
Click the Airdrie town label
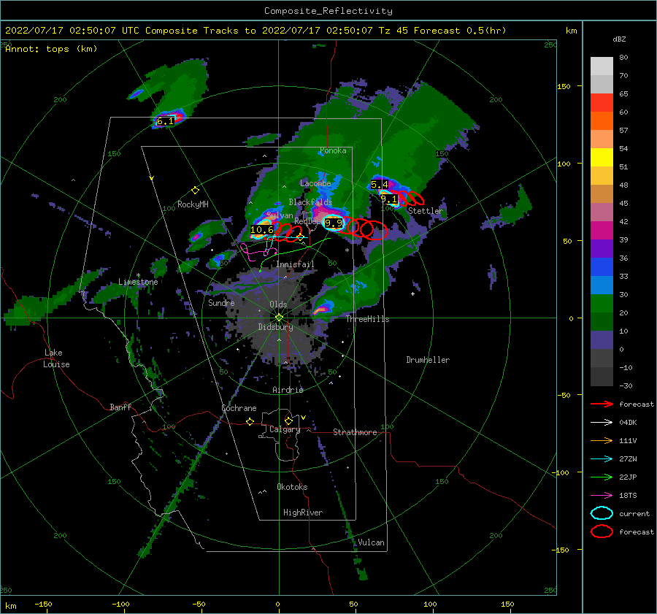pos(288,390)
